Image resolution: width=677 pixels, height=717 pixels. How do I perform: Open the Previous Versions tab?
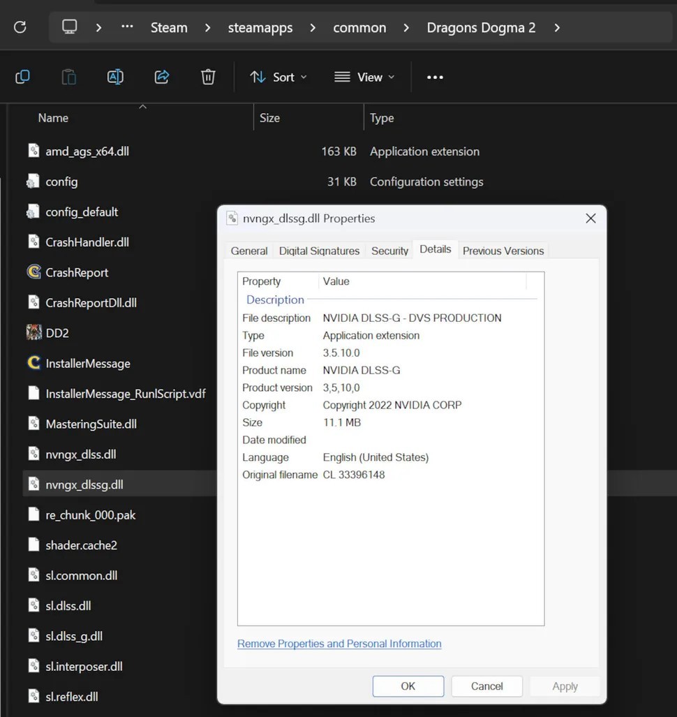coord(503,251)
